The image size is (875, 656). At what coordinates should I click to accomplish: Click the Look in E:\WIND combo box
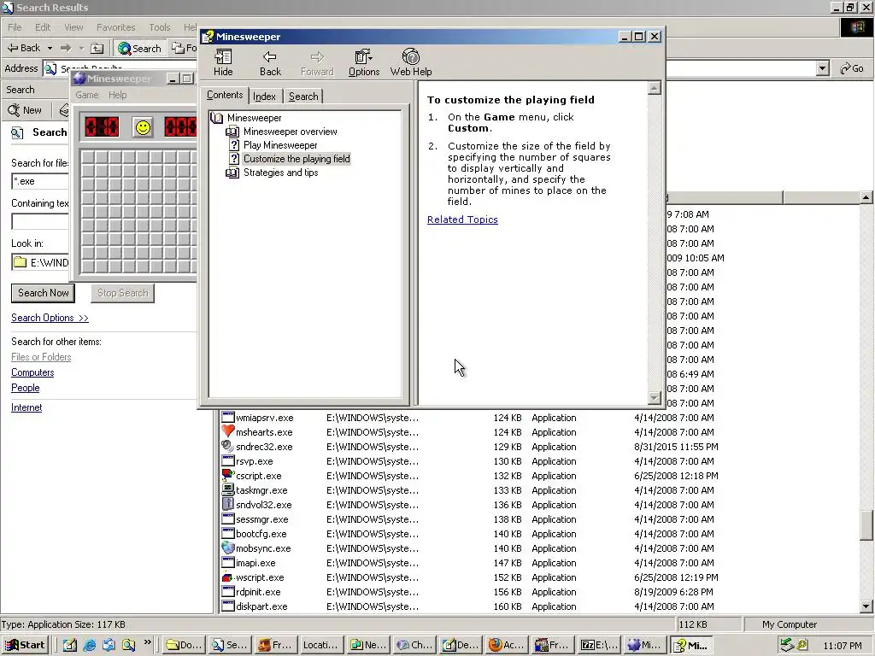tap(40, 262)
